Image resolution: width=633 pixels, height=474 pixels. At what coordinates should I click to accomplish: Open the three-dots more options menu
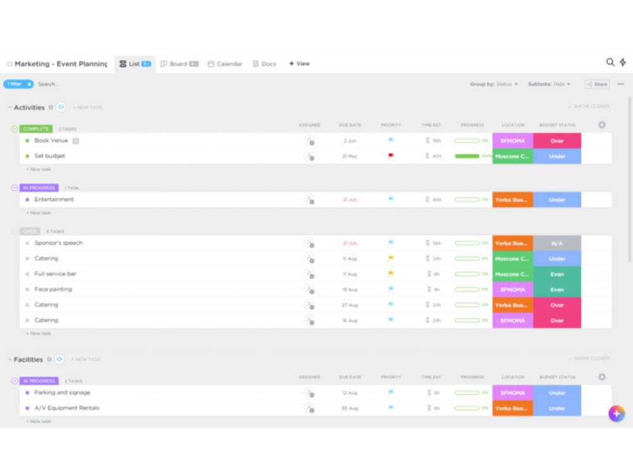[x=621, y=84]
